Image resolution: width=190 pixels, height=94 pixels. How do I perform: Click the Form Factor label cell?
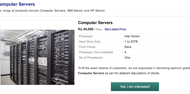pyautogui.click(x=101, y=47)
